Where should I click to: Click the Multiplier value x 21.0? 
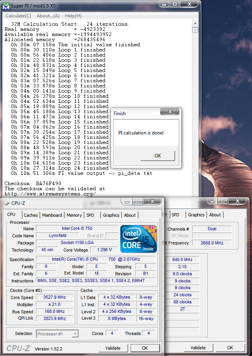click(54, 304)
